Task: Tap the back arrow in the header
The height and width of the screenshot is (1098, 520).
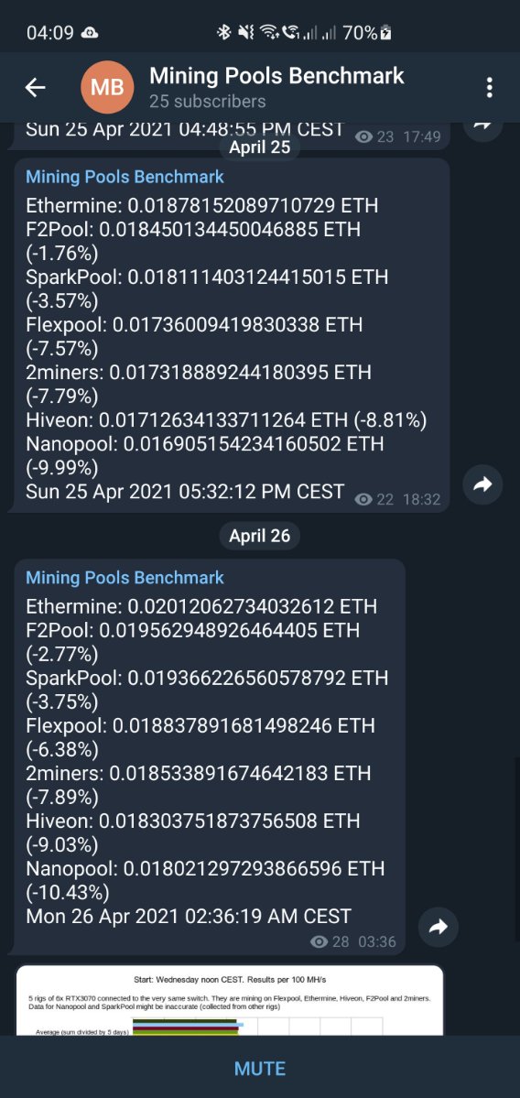Action: (x=35, y=87)
